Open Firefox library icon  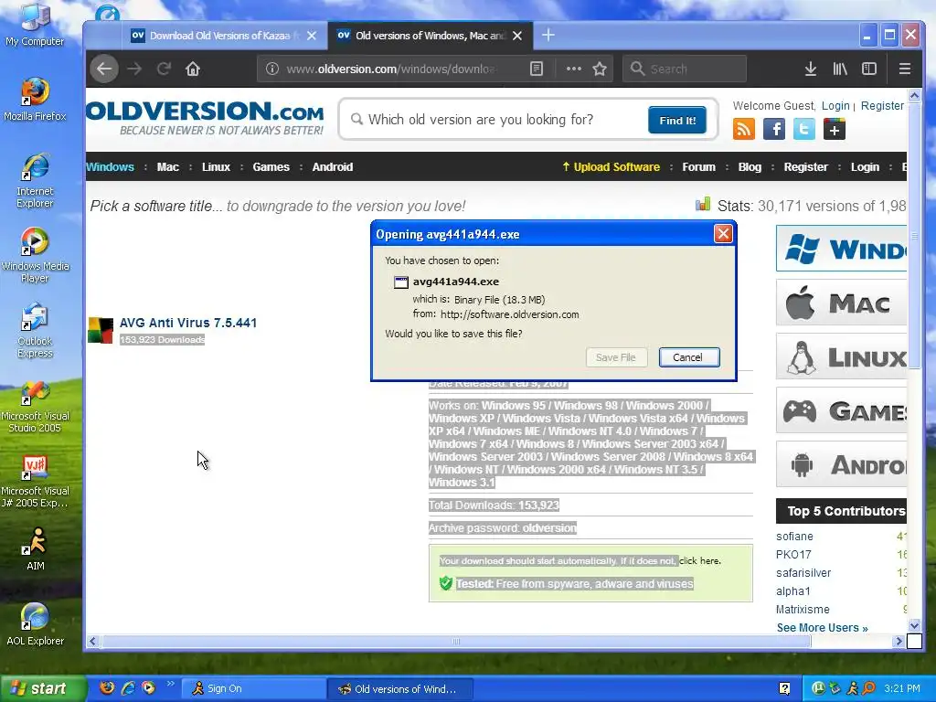(840, 69)
